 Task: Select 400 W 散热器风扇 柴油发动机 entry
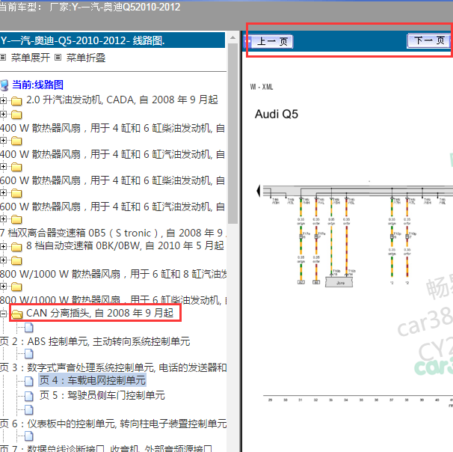tap(112, 128)
